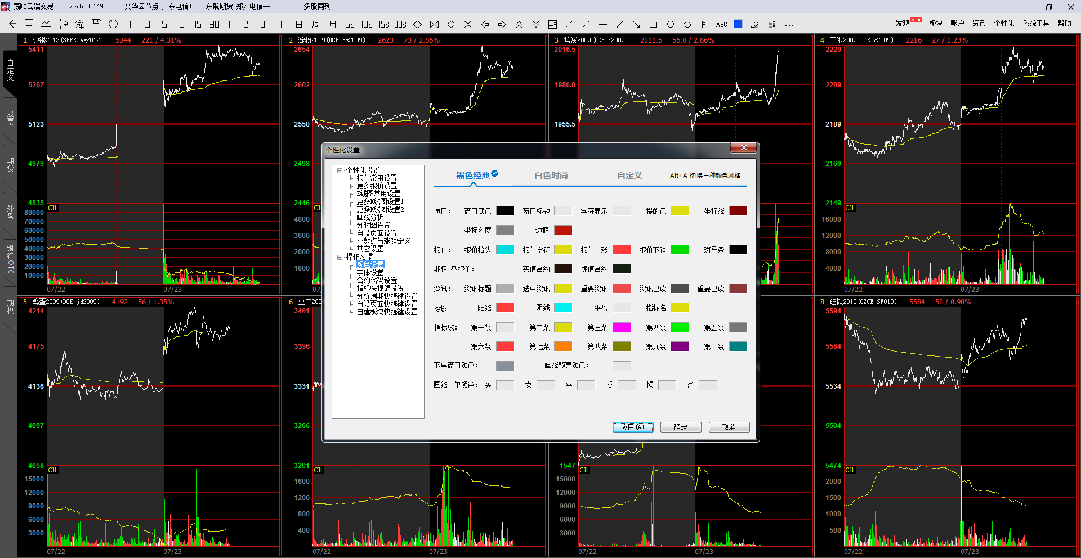Click the 报价上涨 red color swatch
This screenshot has width=1081, height=558.
[621, 250]
